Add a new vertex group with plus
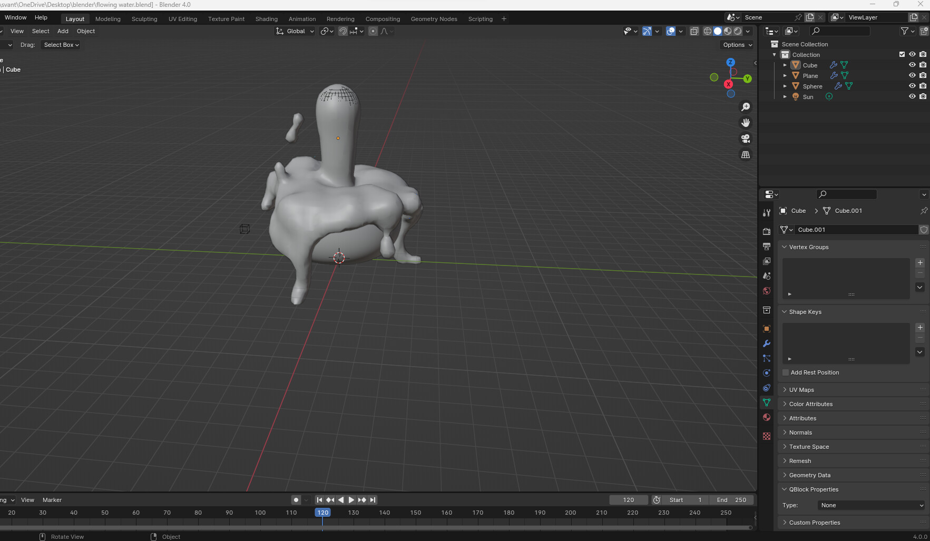This screenshot has height=541, width=930. [920, 262]
